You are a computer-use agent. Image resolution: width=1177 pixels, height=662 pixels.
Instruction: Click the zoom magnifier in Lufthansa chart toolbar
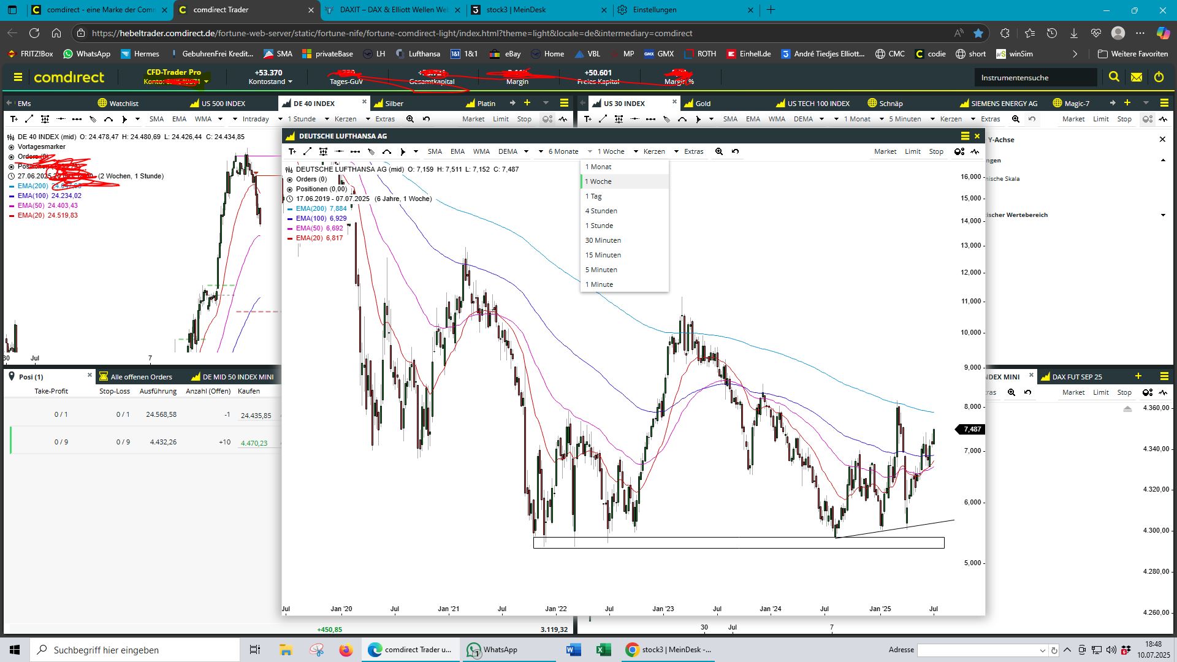[719, 151]
